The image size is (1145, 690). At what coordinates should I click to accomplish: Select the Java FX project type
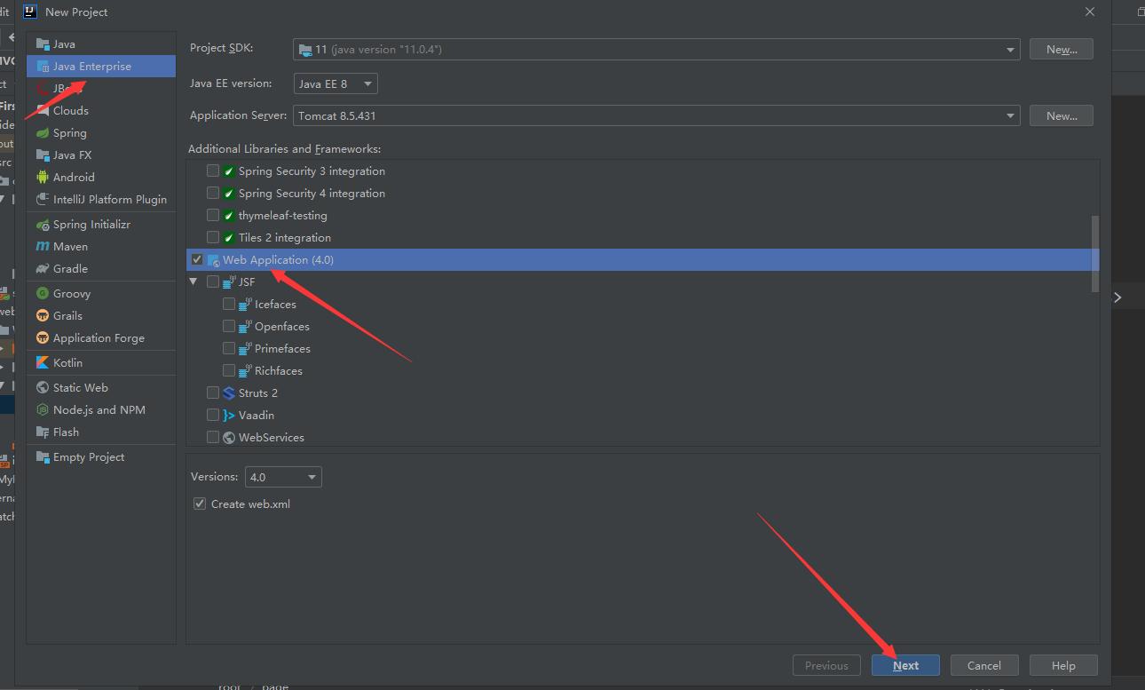(x=100, y=155)
